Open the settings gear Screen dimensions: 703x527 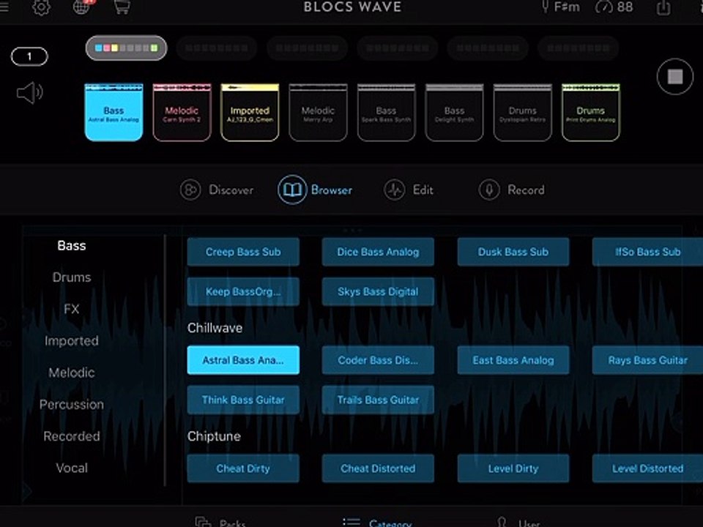(41, 7)
